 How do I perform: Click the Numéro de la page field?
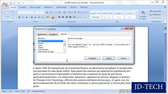(99, 41)
